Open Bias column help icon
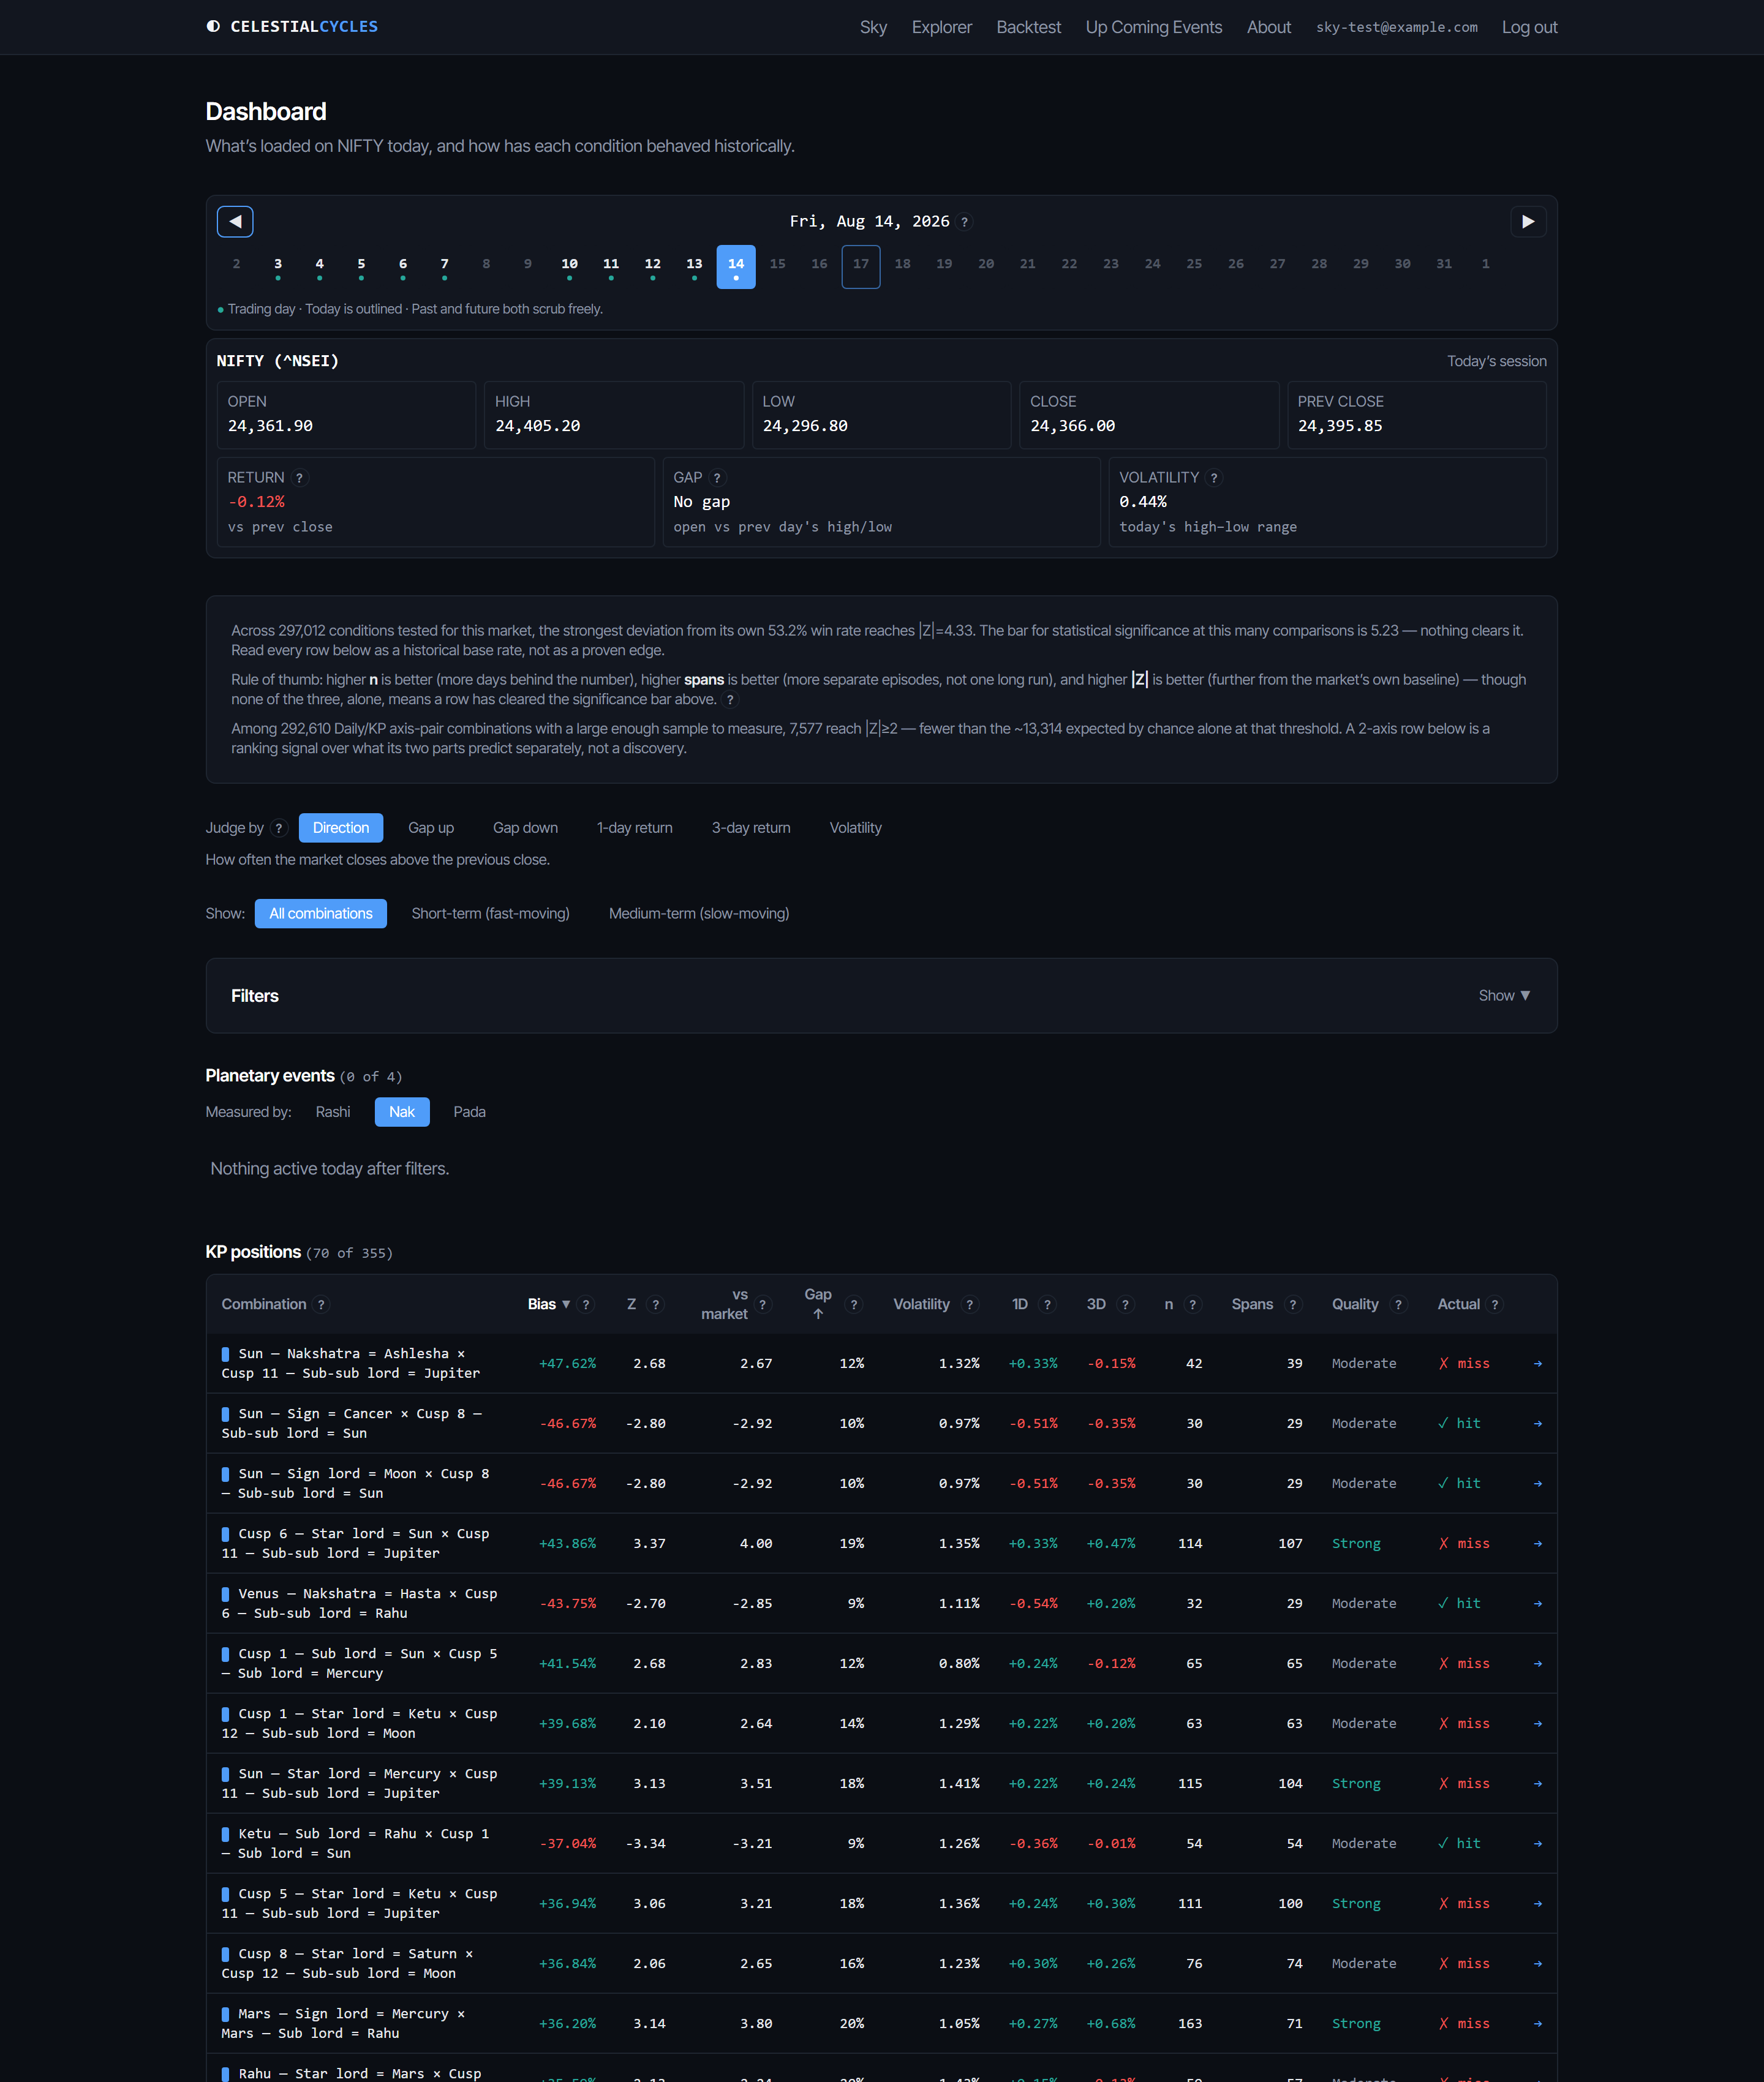The width and height of the screenshot is (1764, 2082). pos(586,1304)
